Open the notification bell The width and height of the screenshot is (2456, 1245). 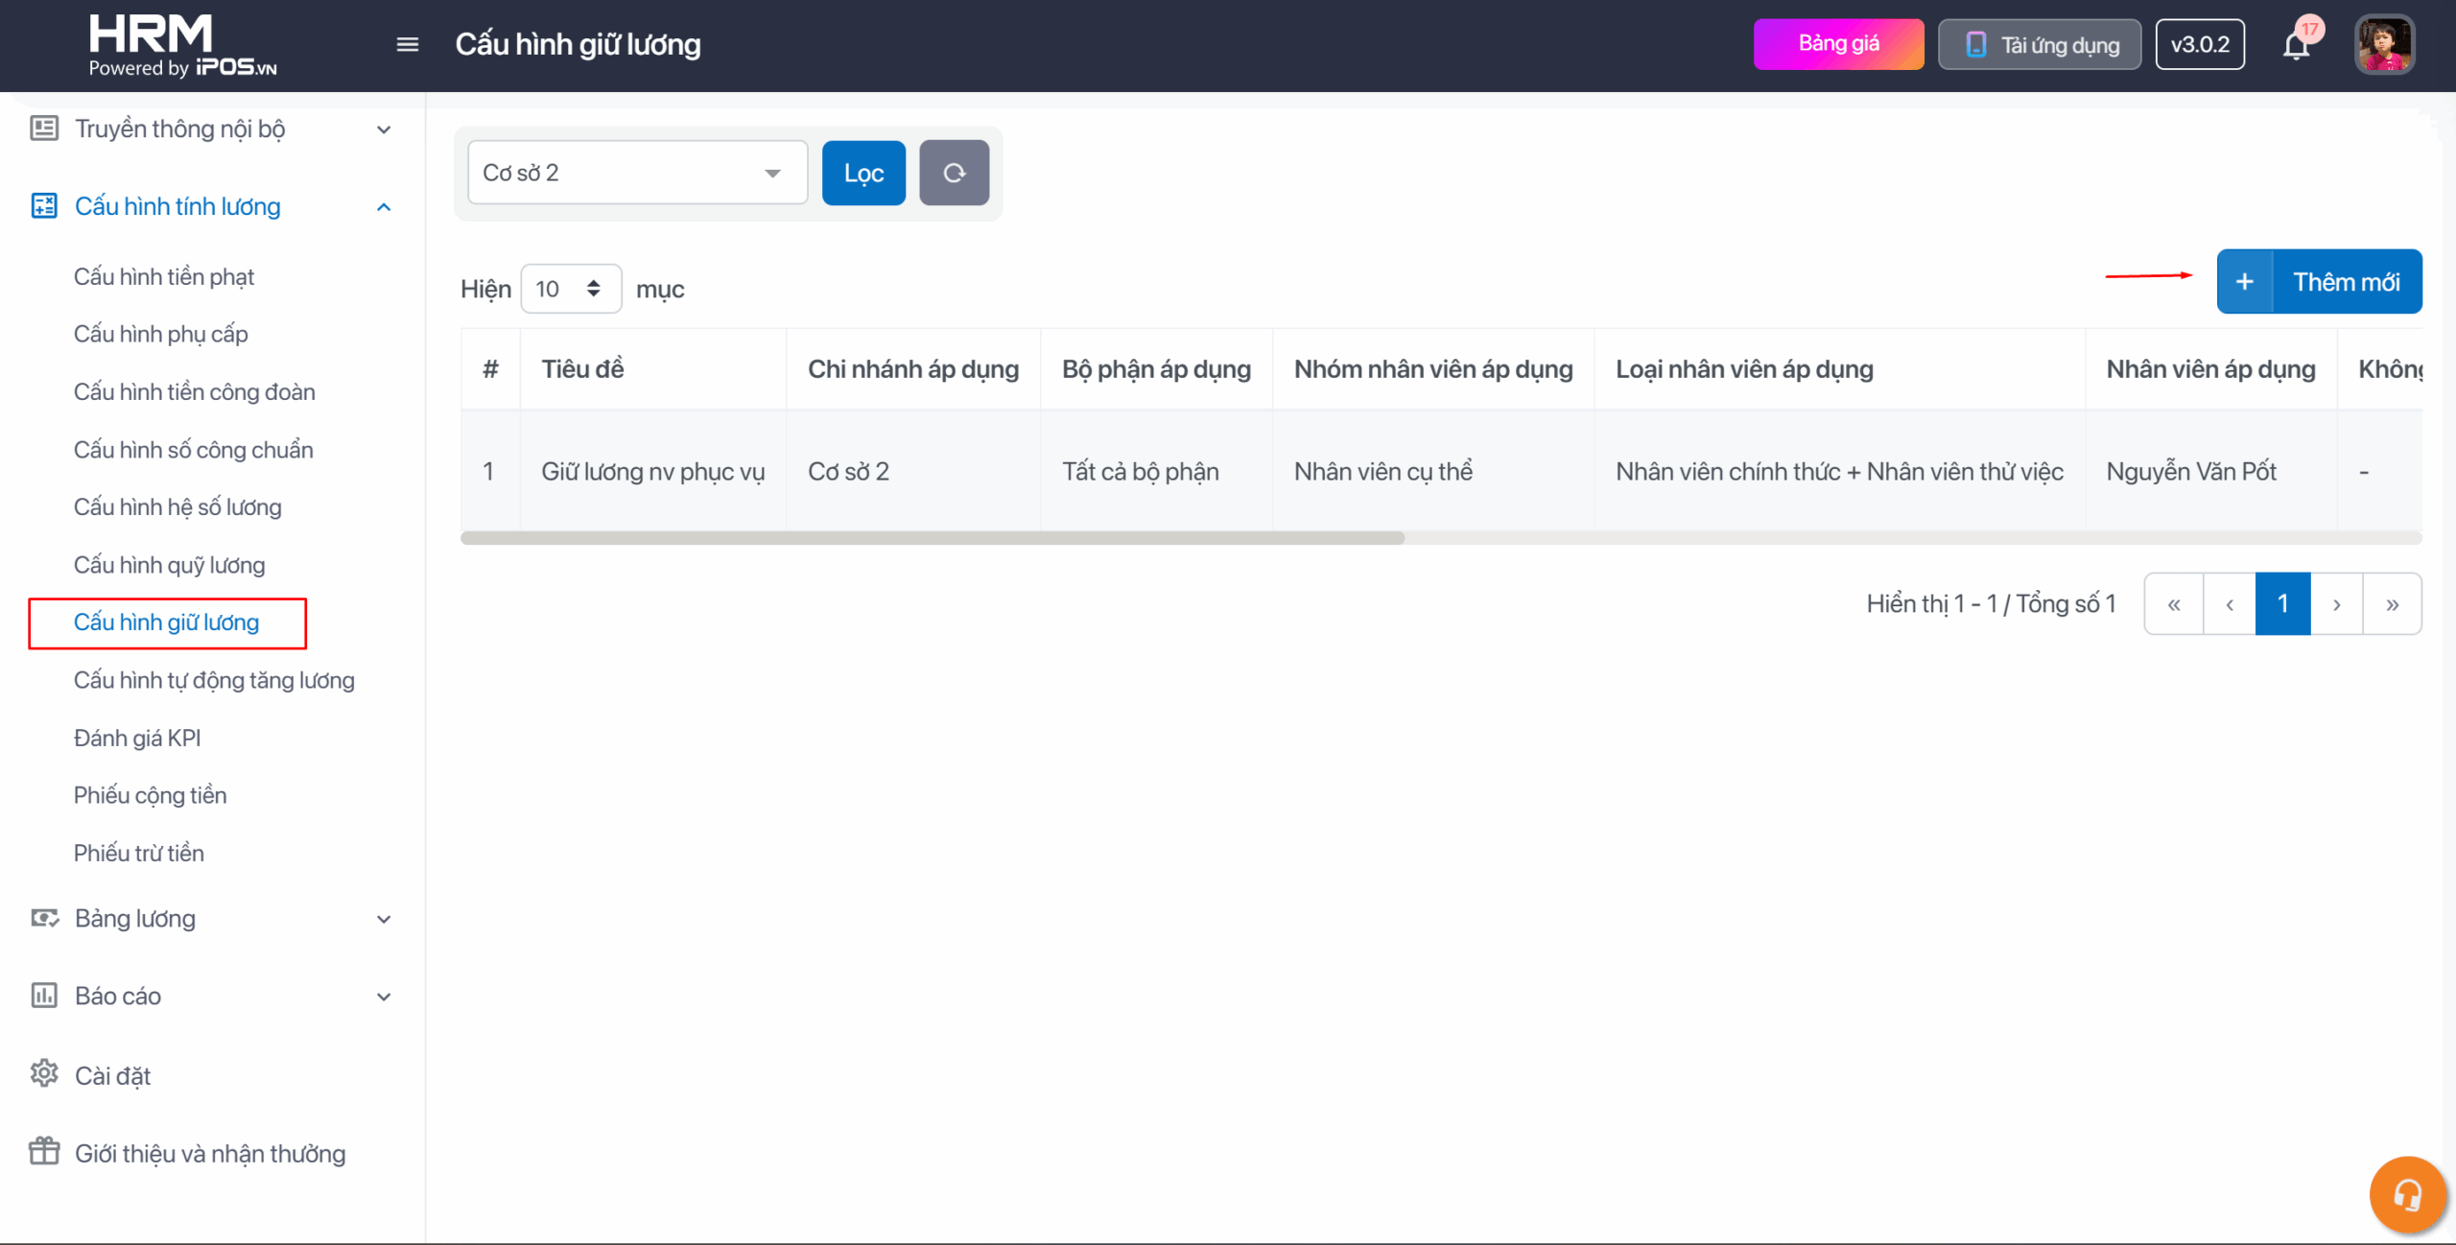coord(2296,45)
